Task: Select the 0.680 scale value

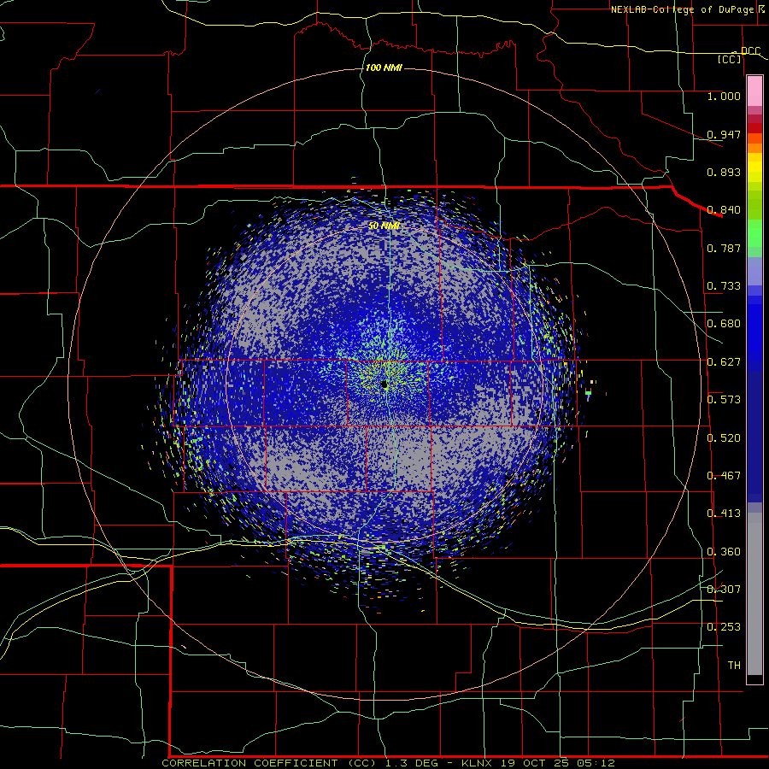Action: click(724, 323)
